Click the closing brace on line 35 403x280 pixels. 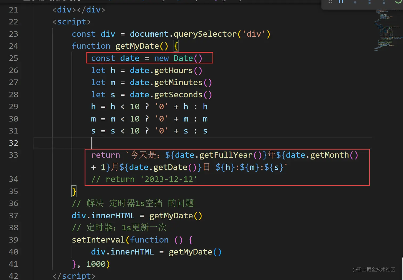pos(74,191)
